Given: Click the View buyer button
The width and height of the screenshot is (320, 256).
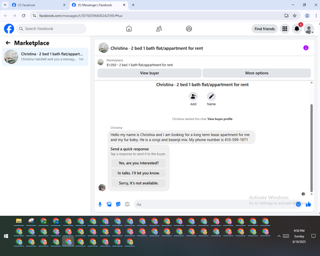Looking at the screenshot, I should coord(149,73).
